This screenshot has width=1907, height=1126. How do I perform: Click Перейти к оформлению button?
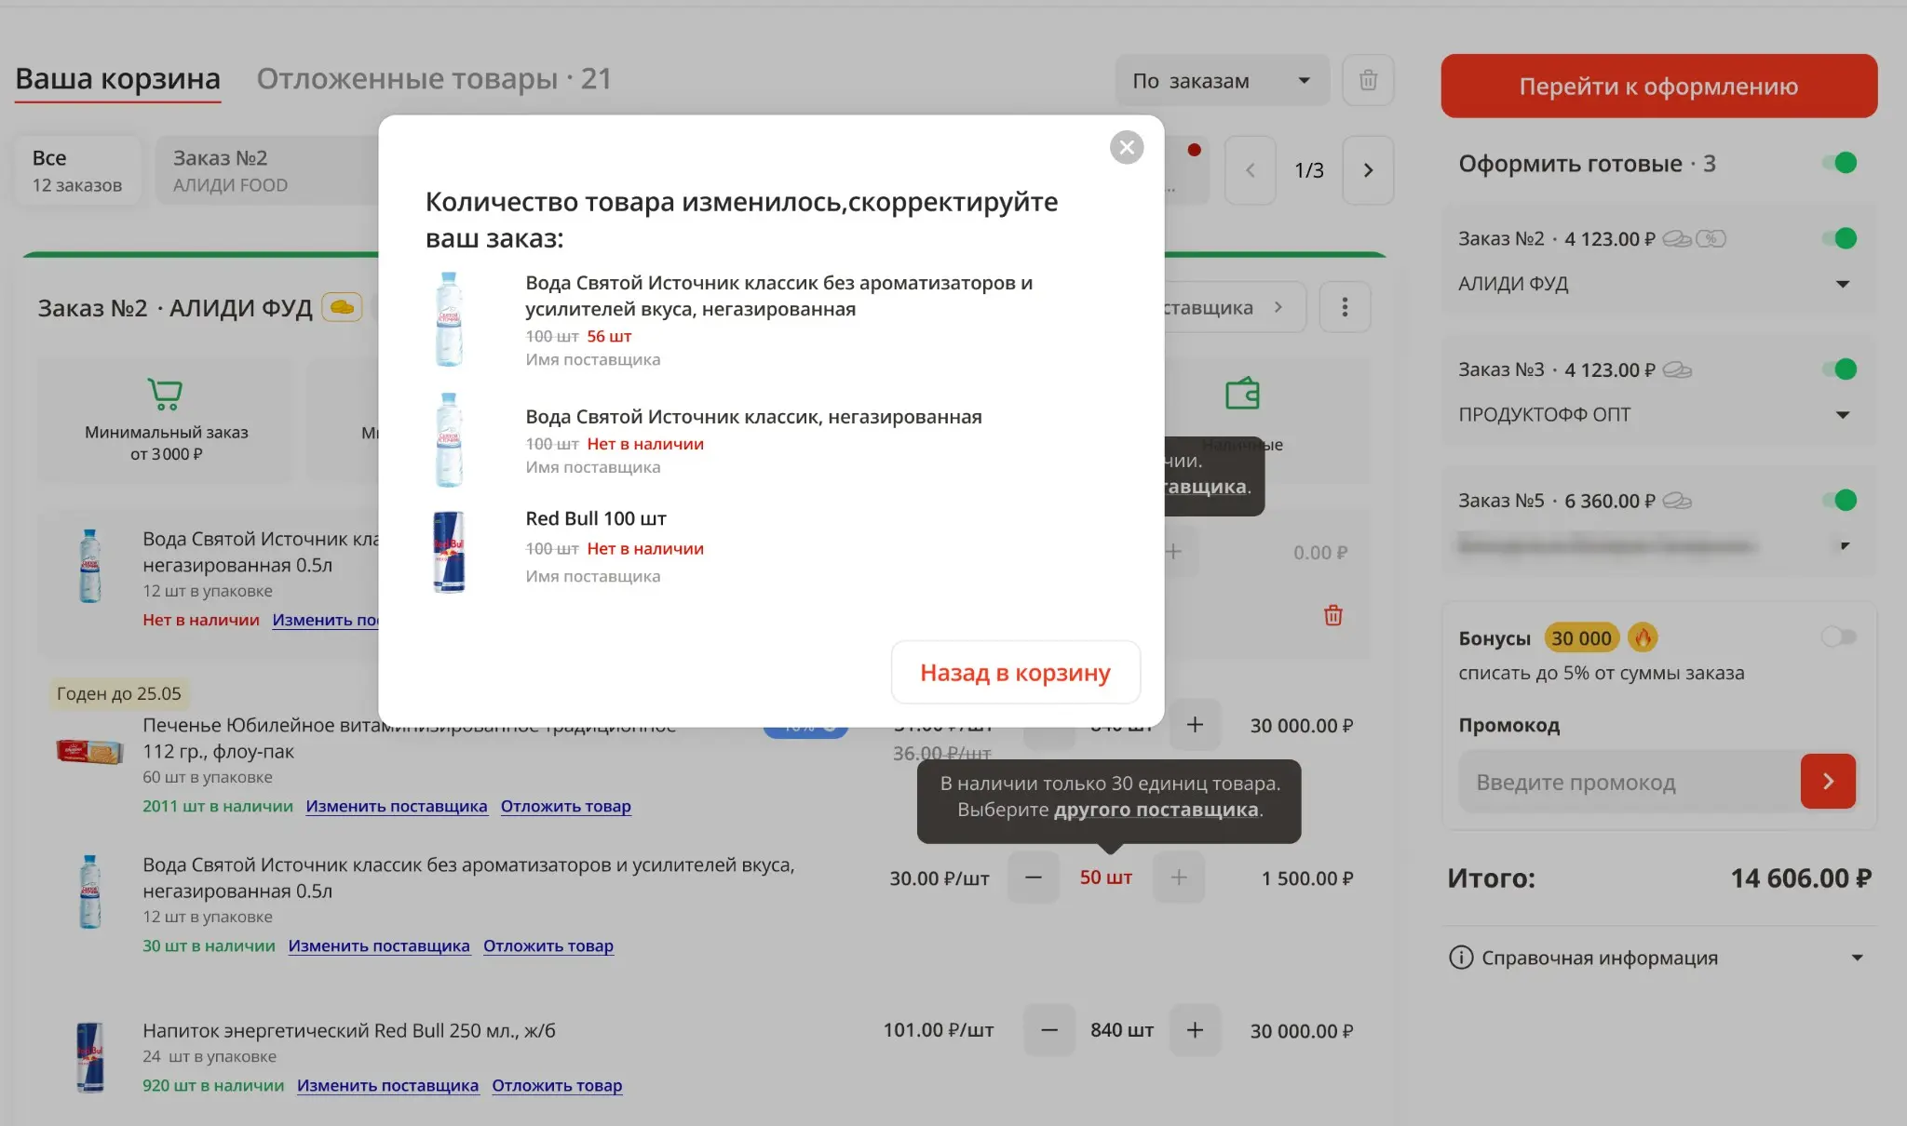coord(1658,86)
